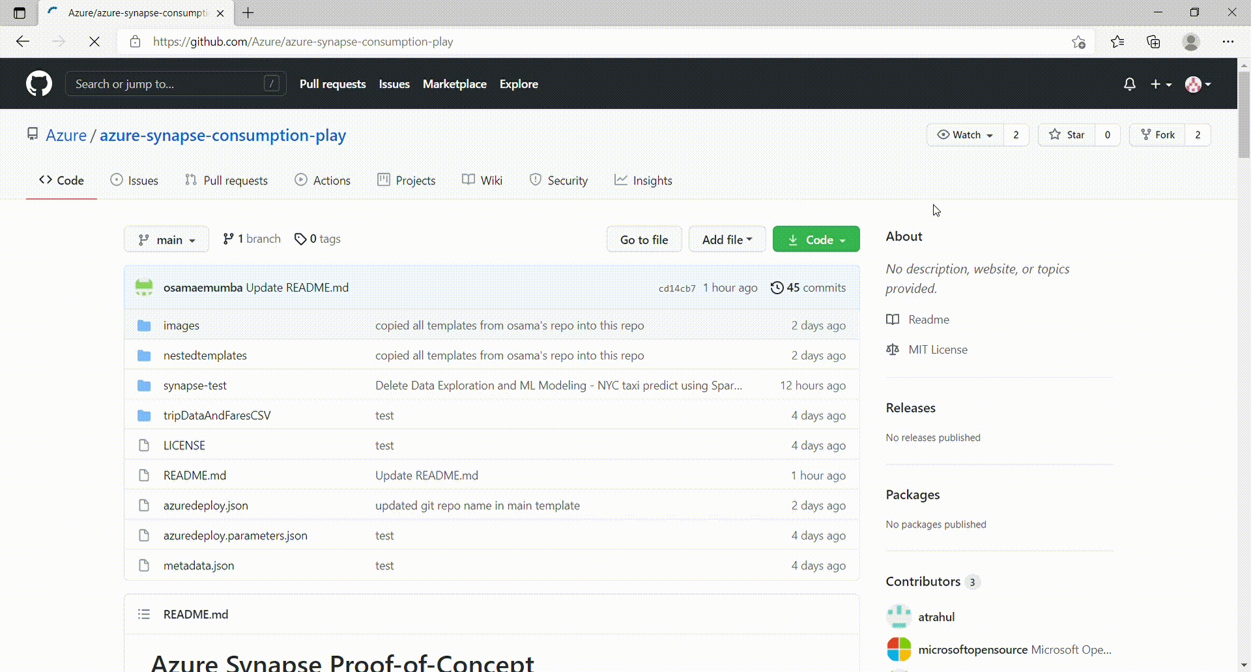View the 1 branch link

click(x=252, y=239)
